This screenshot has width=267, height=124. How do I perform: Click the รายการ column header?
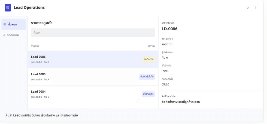(x=35, y=46)
